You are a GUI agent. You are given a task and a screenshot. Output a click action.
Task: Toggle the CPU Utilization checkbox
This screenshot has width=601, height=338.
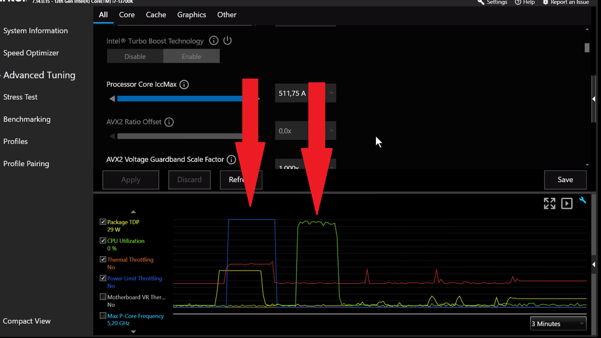point(103,241)
